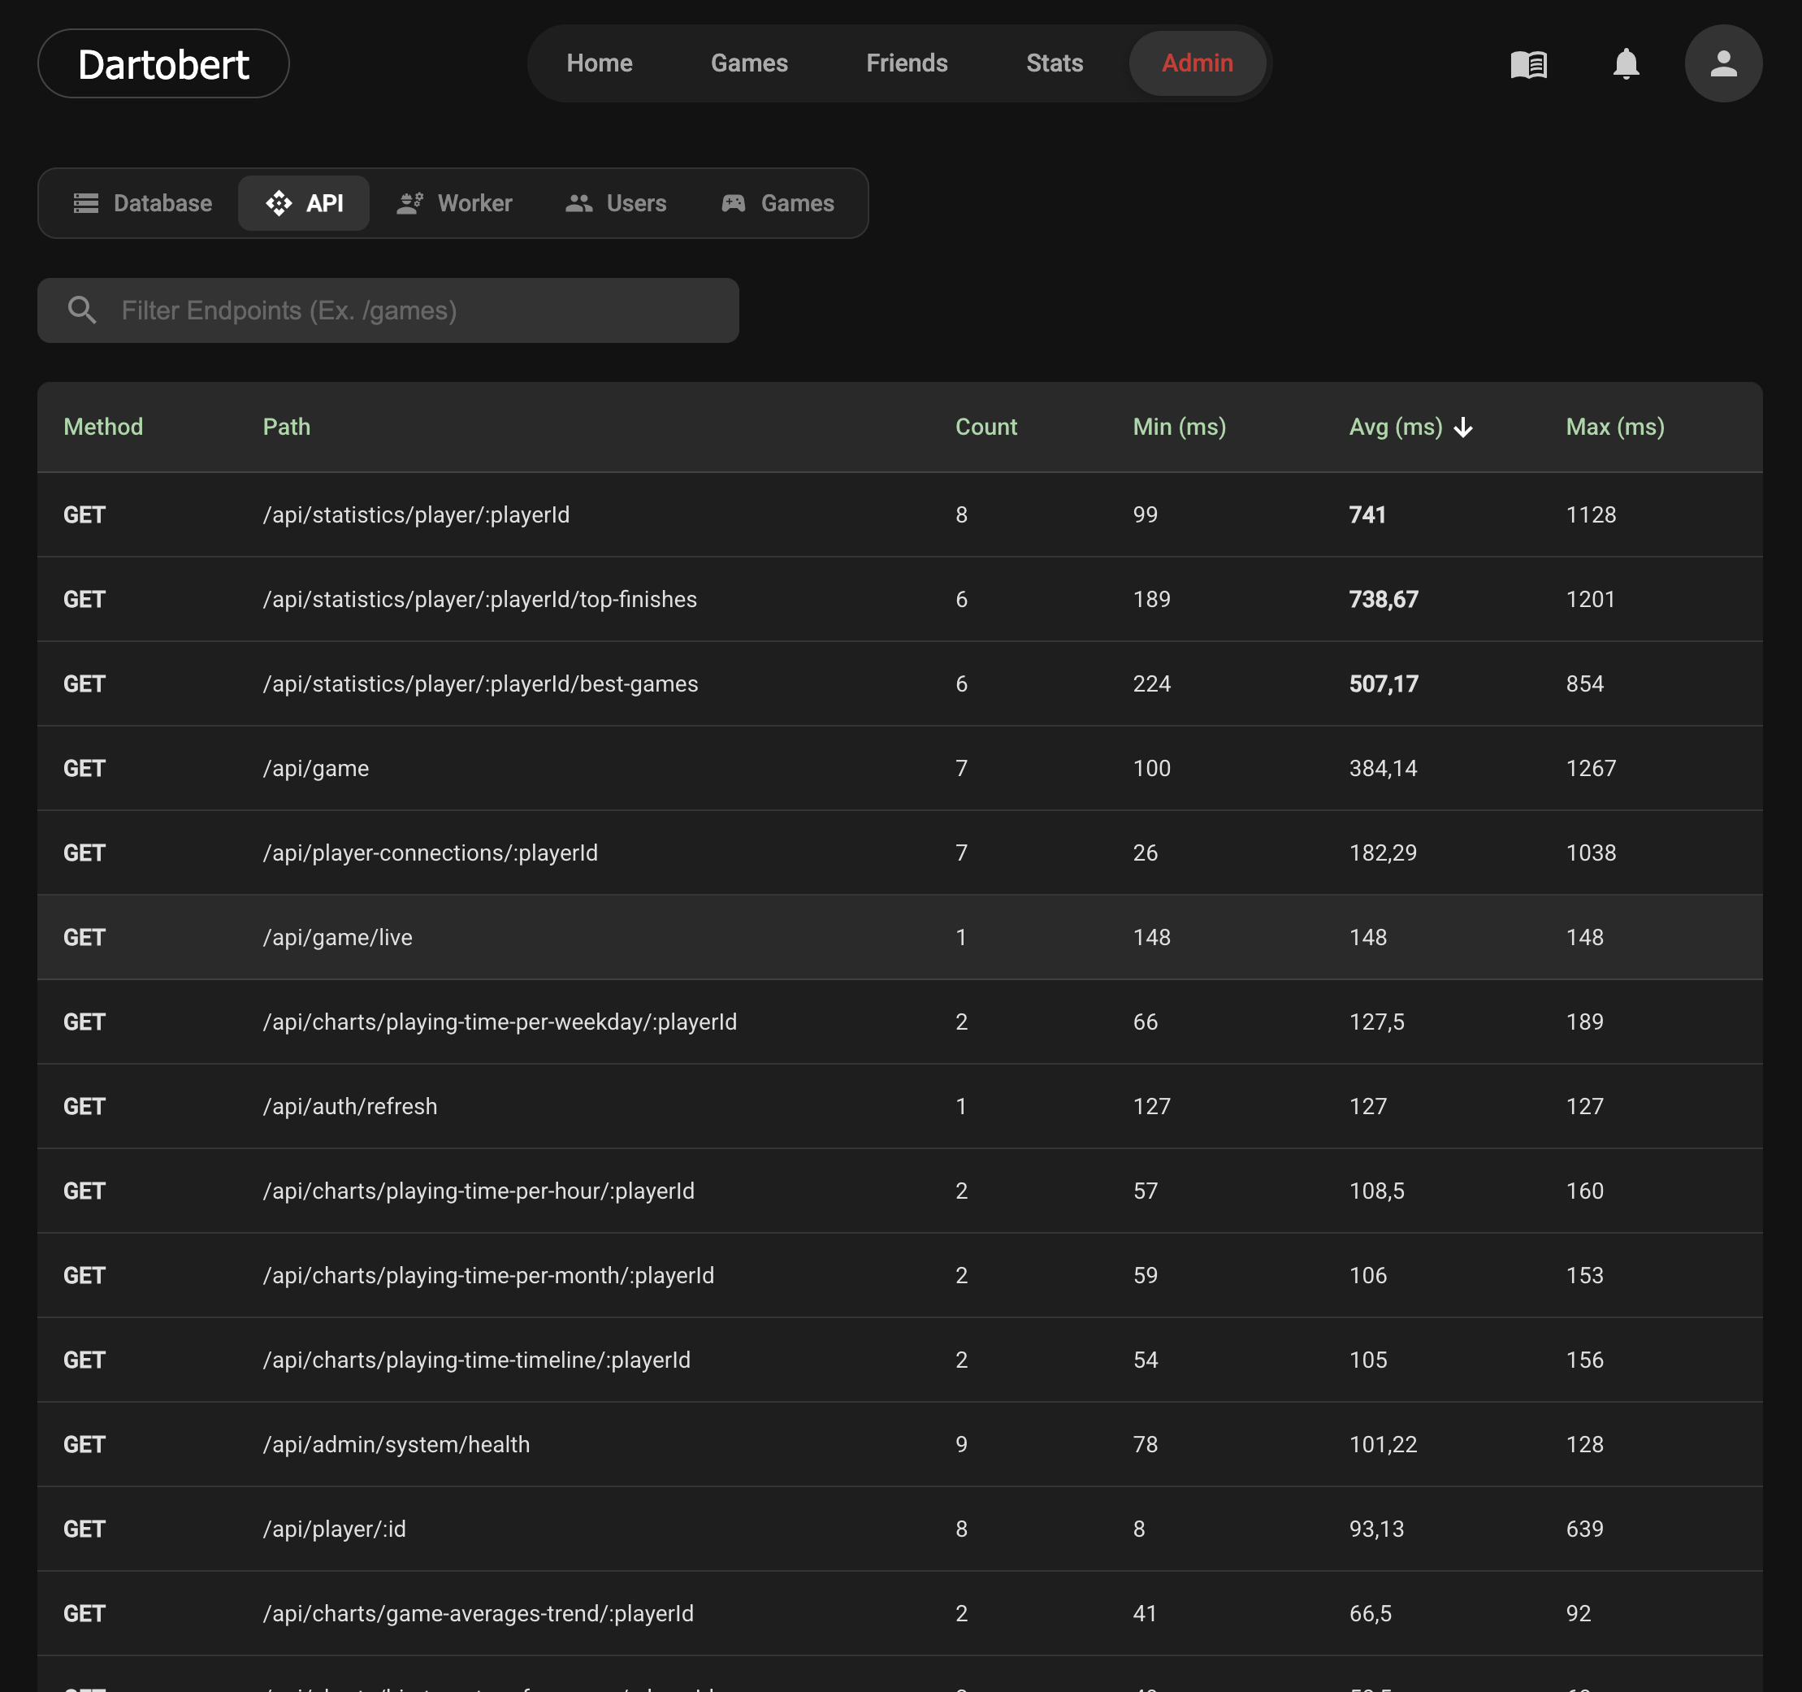This screenshot has width=1802, height=1692.
Task: Select the Admin tab
Action: (1198, 63)
